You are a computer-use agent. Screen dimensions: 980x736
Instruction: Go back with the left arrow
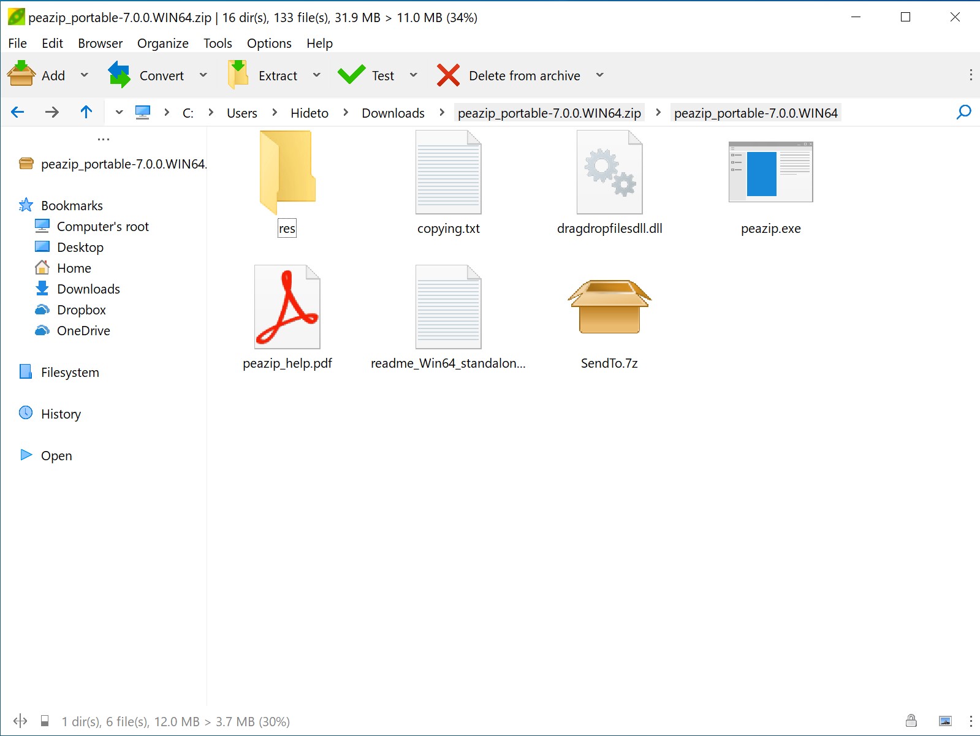(18, 112)
